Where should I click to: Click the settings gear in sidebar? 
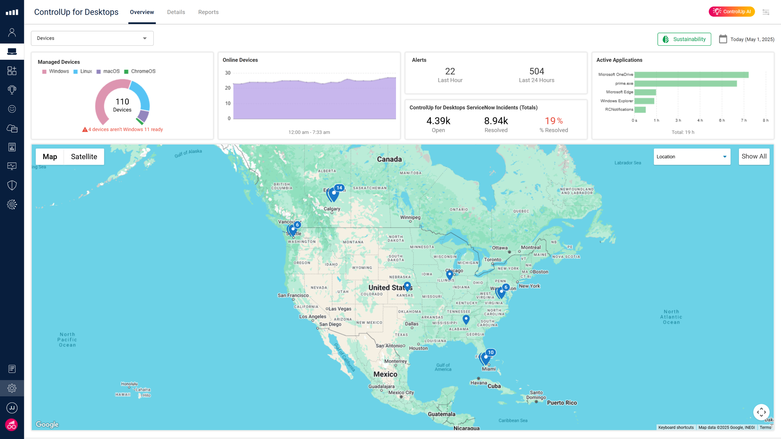(12, 388)
